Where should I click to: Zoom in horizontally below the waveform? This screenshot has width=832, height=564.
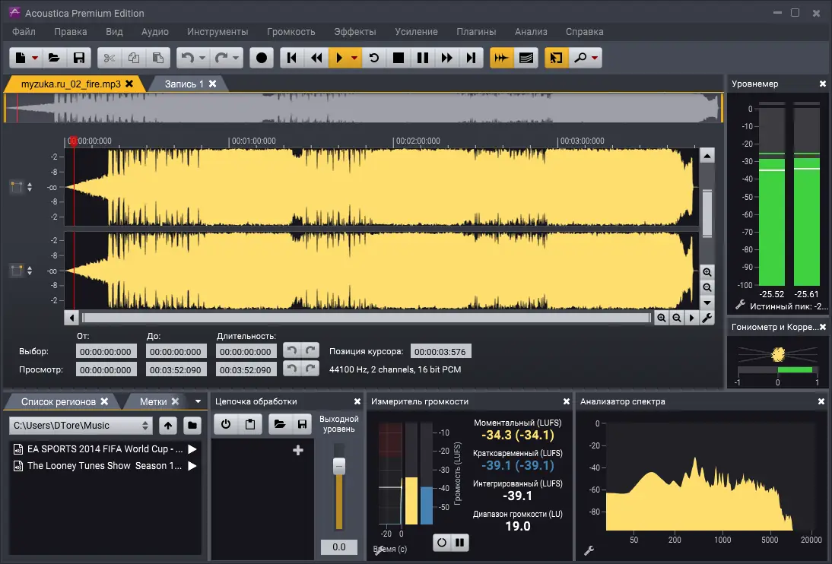tap(662, 318)
